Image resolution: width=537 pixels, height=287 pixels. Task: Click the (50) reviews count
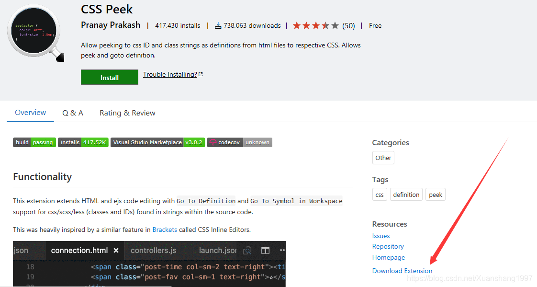click(x=348, y=26)
